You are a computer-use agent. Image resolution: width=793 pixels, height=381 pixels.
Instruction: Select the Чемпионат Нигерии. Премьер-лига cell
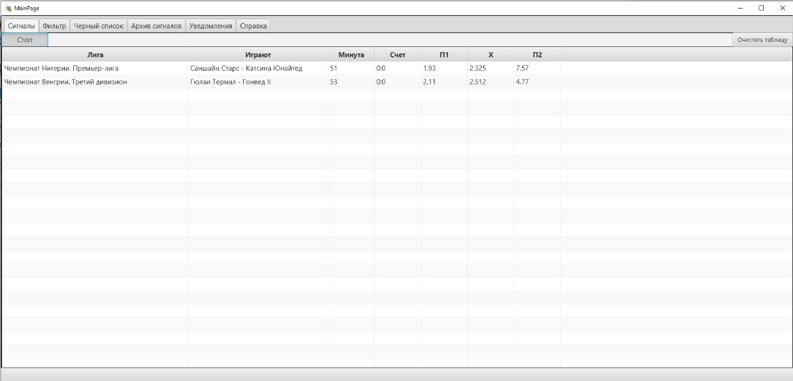coord(95,68)
